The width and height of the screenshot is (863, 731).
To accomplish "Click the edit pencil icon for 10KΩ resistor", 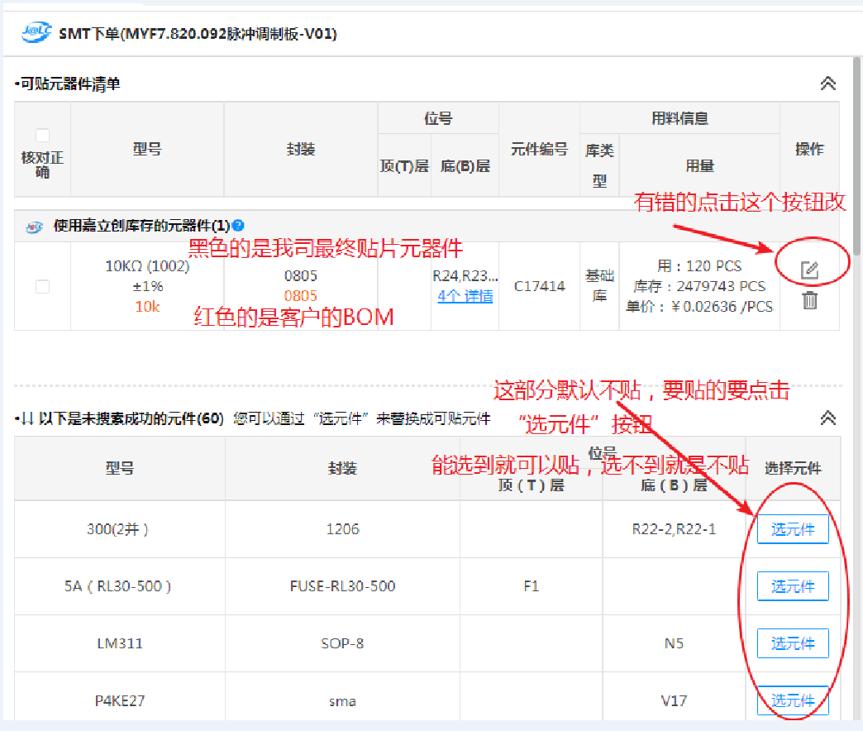I will (809, 269).
